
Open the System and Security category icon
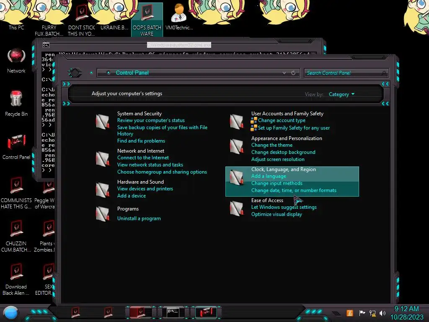(102, 122)
